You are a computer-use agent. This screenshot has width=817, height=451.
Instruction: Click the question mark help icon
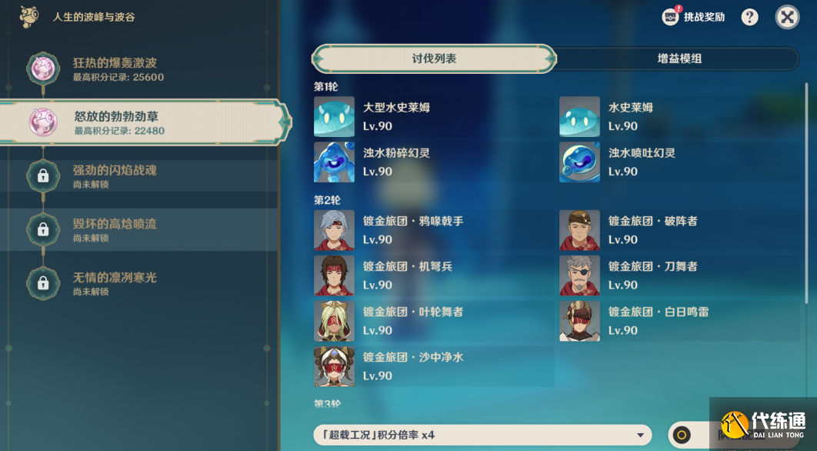point(750,17)
